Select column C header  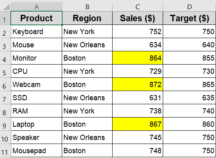click(137, 7)
